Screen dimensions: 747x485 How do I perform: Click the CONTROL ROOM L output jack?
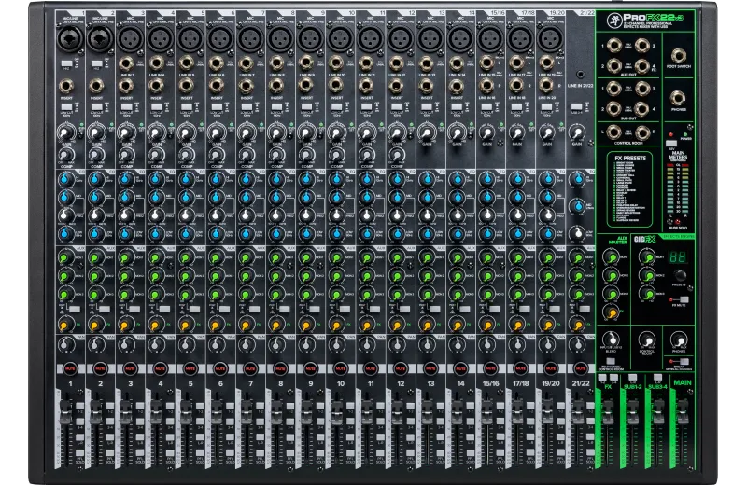point(613,132)
